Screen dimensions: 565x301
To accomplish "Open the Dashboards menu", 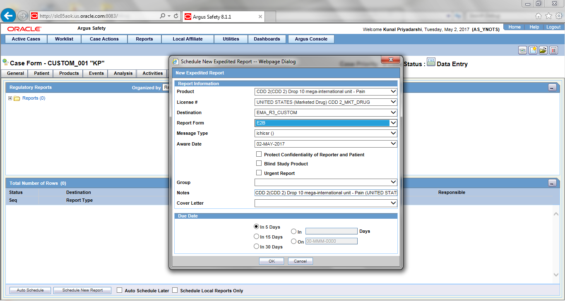I will tap(267, 39).
